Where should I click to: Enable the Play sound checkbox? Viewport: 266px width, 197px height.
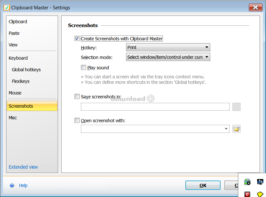[84, 67]
